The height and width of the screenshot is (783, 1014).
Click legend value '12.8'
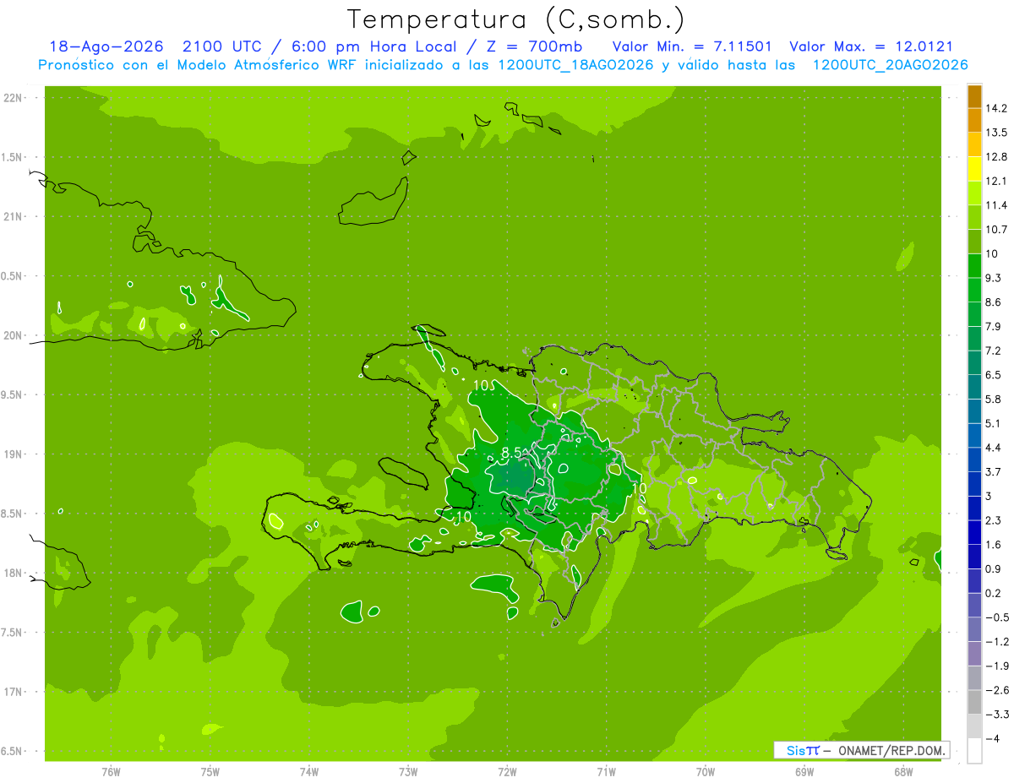(997, 157)
